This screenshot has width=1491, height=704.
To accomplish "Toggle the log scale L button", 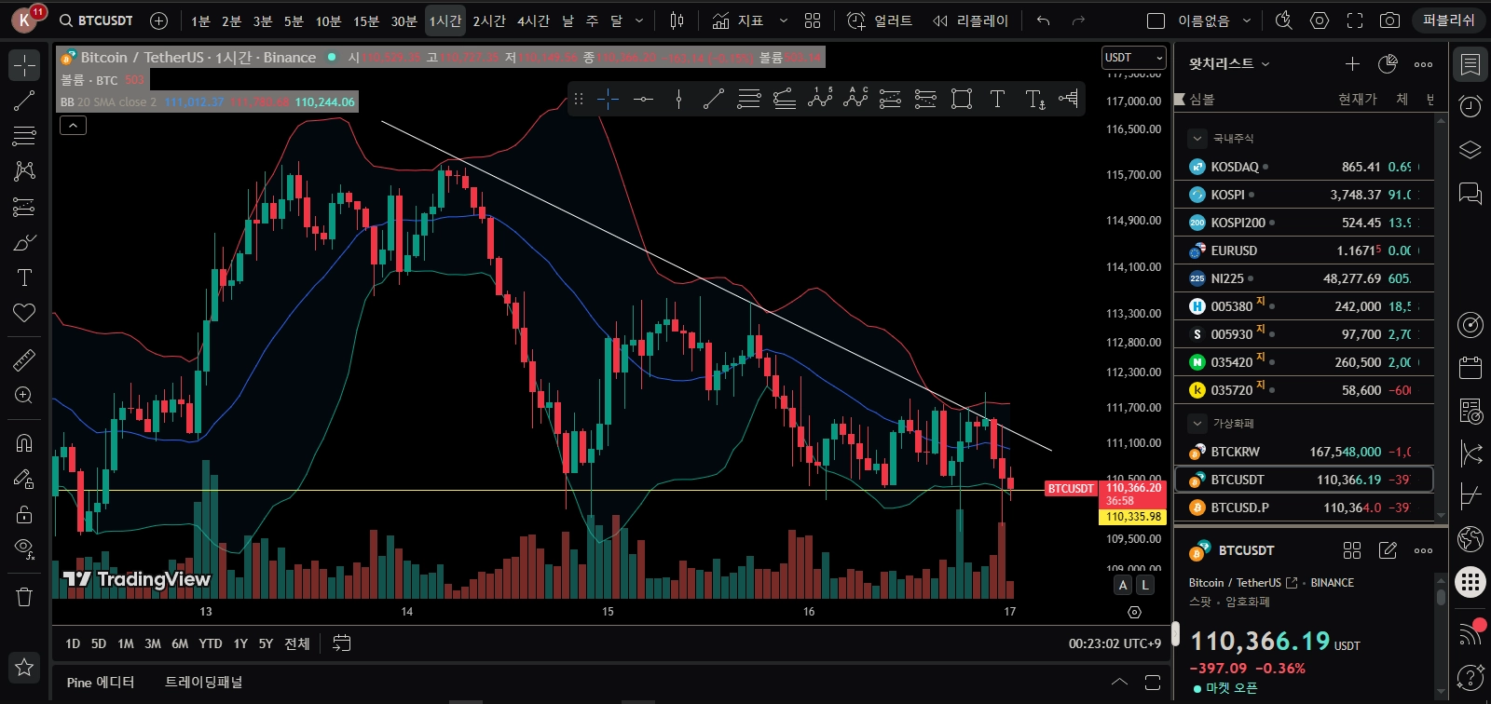I will [x=1145, y=585].
